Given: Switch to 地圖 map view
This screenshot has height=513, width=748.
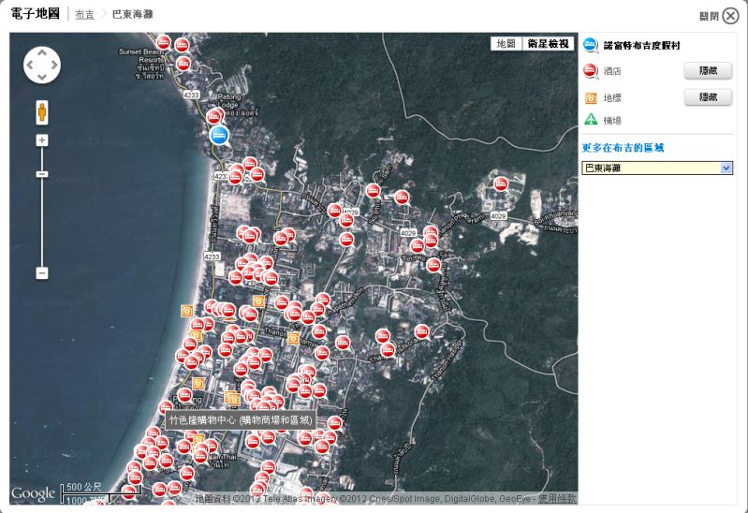Looking at the screenshot, I should click(506, 44).
